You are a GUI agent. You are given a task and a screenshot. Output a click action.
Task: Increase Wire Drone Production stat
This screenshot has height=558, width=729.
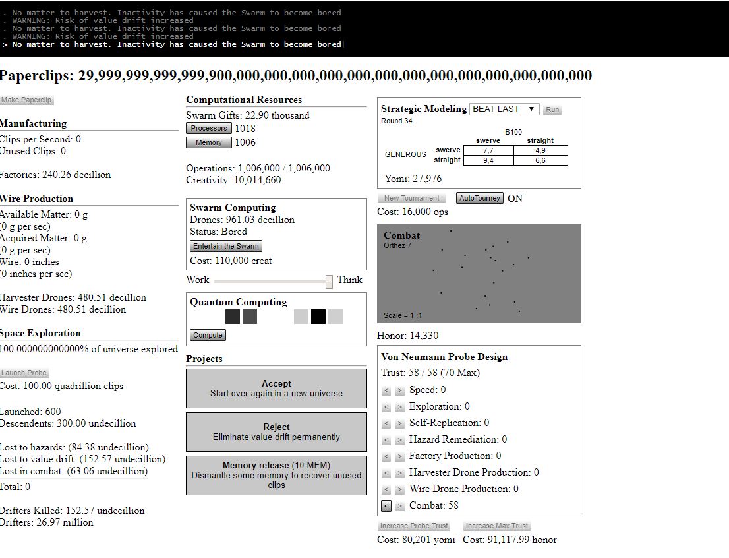pos(399,489)
